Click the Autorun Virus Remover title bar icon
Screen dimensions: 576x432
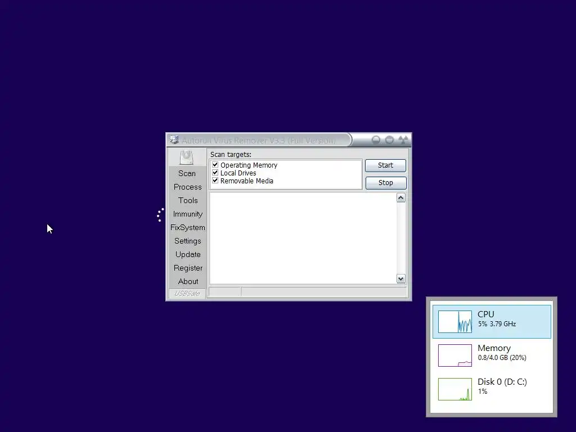click(x=174, y=139)
